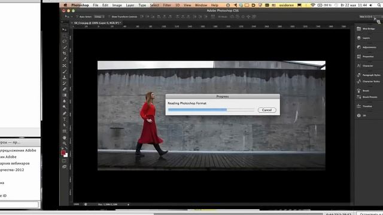Open the Layers panel
This screenshot has width=383, height=215.
363,38
